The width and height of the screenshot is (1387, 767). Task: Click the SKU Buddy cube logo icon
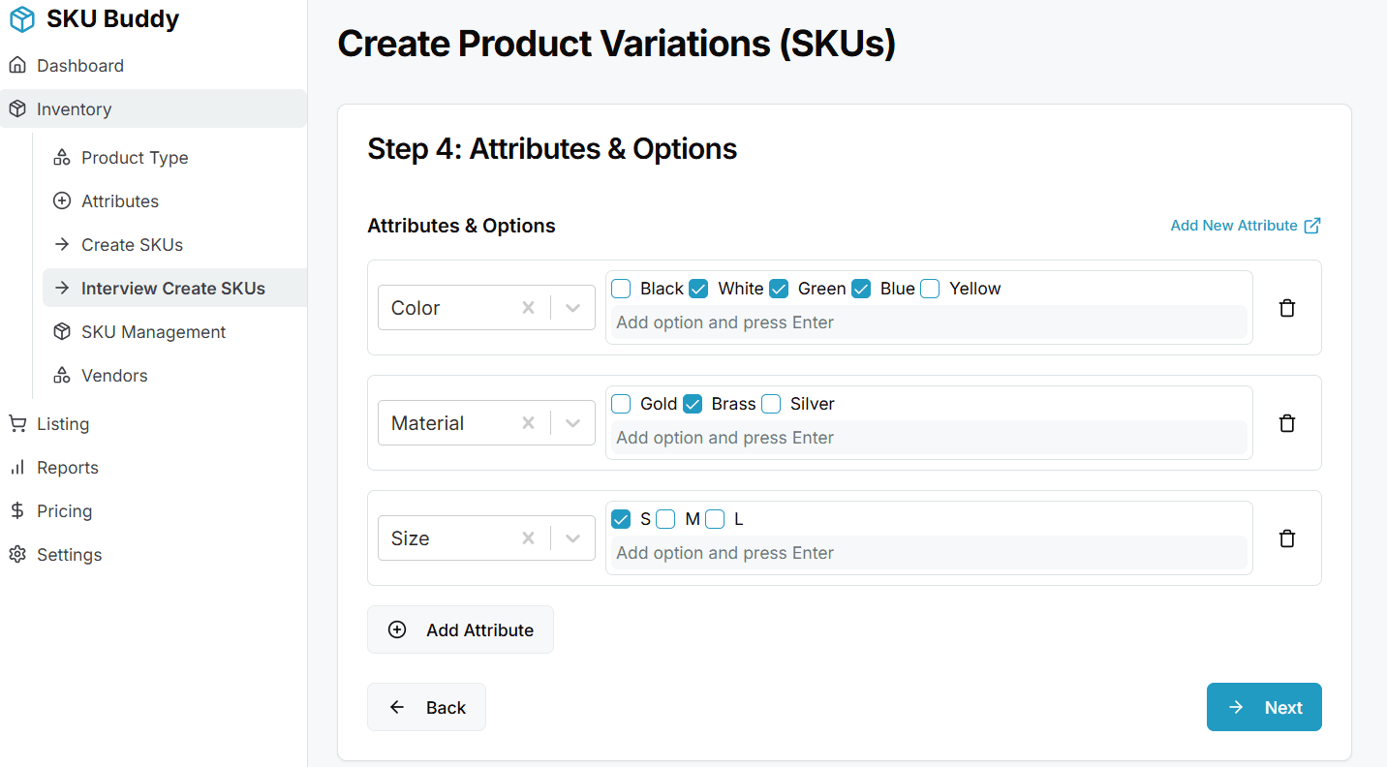22,18
